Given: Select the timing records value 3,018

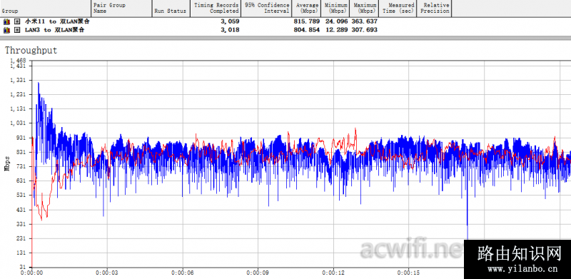Looking at the screenshot, I should tap(230, 30).
